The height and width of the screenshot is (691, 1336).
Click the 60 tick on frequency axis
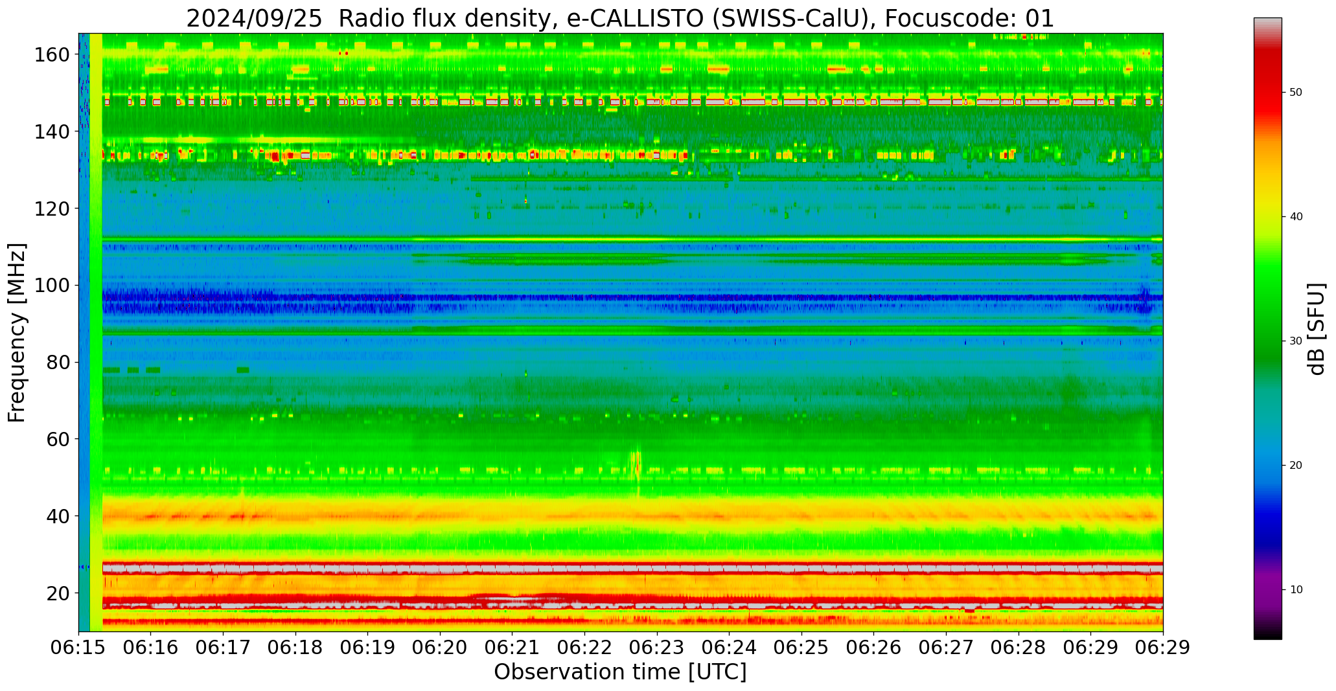click(58, 439)
